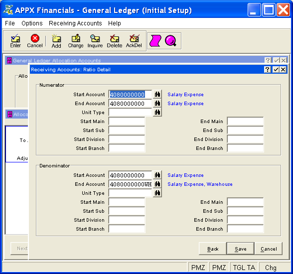Open lookup for Numerator Start Account
The image size is (293, 274).
pos(157,94)
